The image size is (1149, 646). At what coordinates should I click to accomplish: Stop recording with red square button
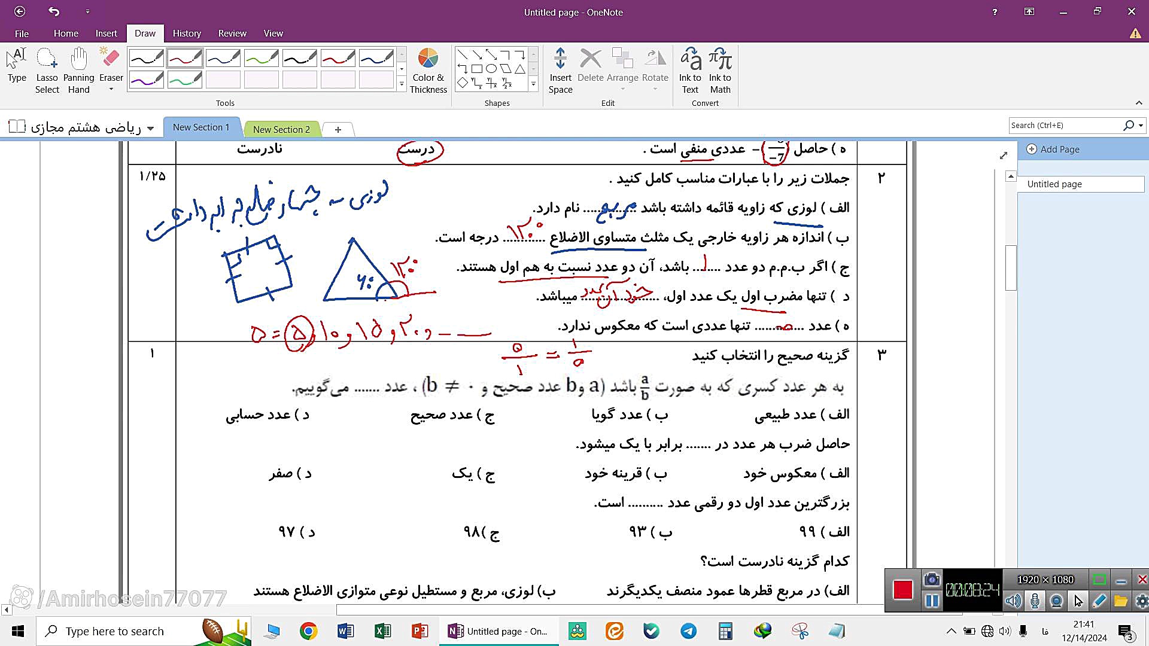(902, 590)
